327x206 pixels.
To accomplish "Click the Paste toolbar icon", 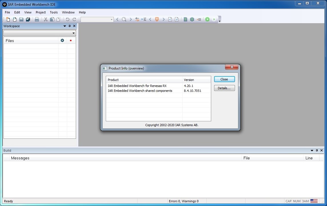I will (x=59, y=19).
